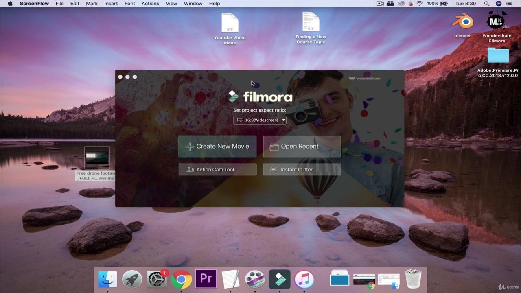
Task: Launch Adobe Premiere Pro from the Dock
Action: coord(206,280)
